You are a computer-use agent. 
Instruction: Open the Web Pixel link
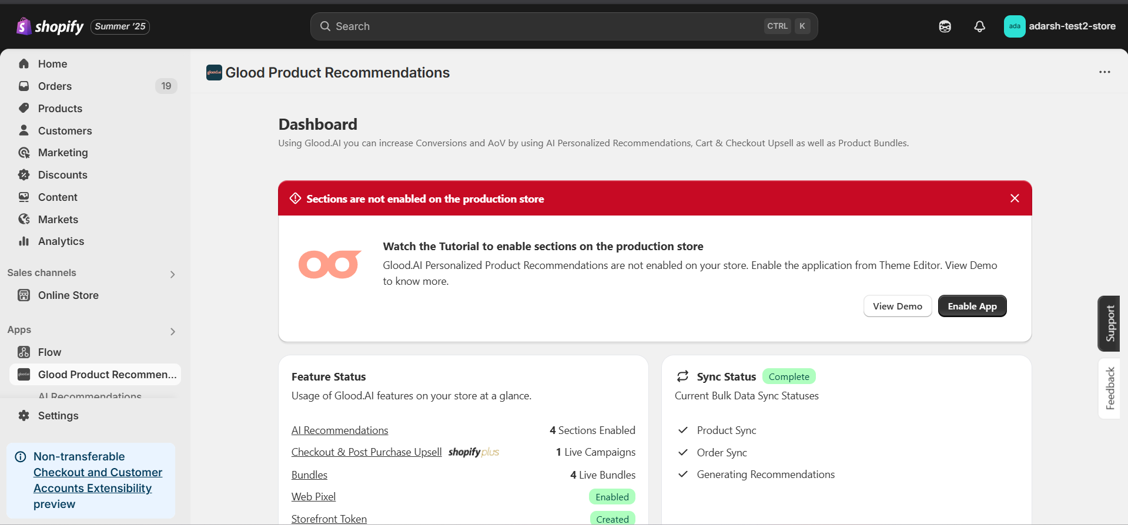[313, 497]
